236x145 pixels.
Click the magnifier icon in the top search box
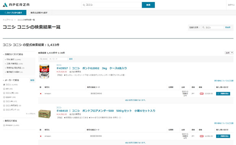pos(84,5)
